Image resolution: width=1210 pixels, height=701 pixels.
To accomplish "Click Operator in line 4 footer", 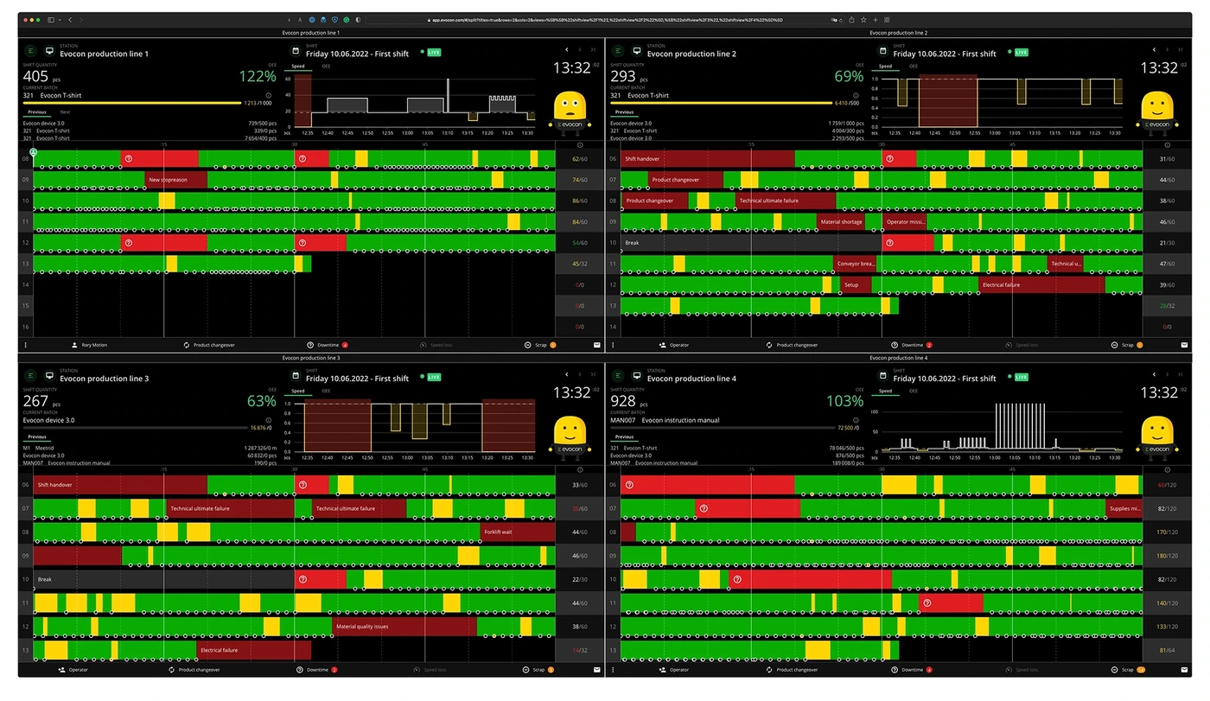I will pos(673,670).
